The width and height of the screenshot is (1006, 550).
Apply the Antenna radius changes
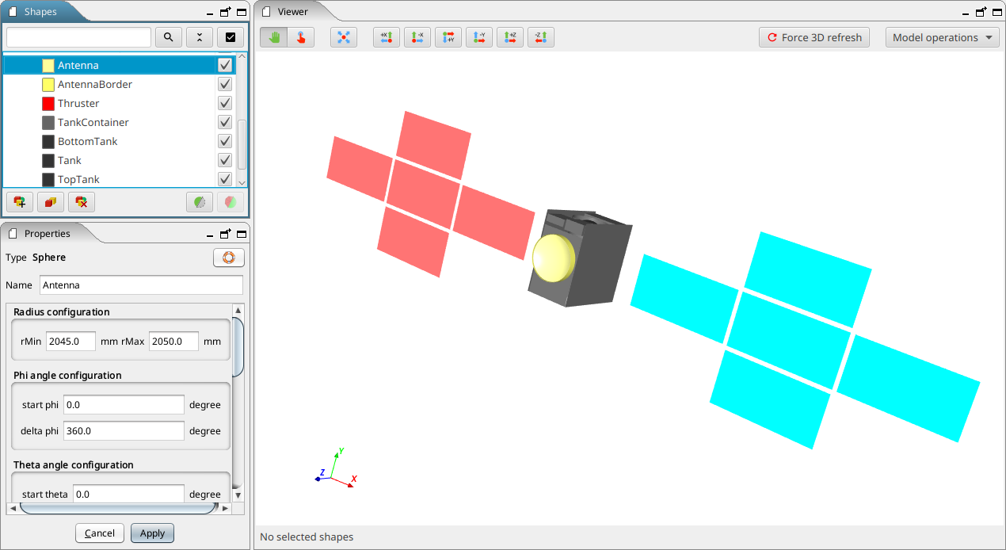click(152, 533)
